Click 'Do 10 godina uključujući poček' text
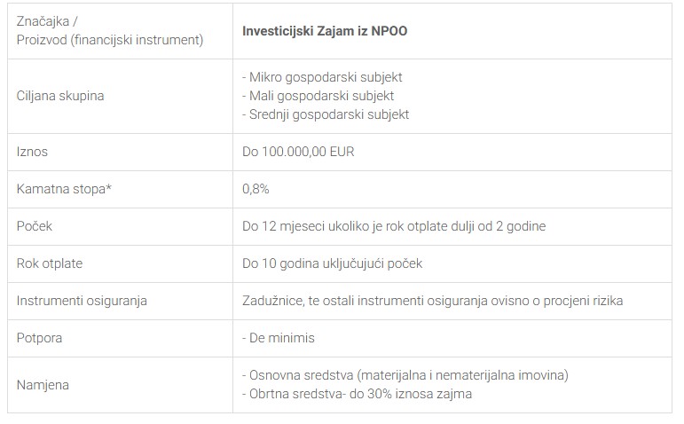Image resolution: width=684 pixels, height=424 pixels. pos(333,263)
